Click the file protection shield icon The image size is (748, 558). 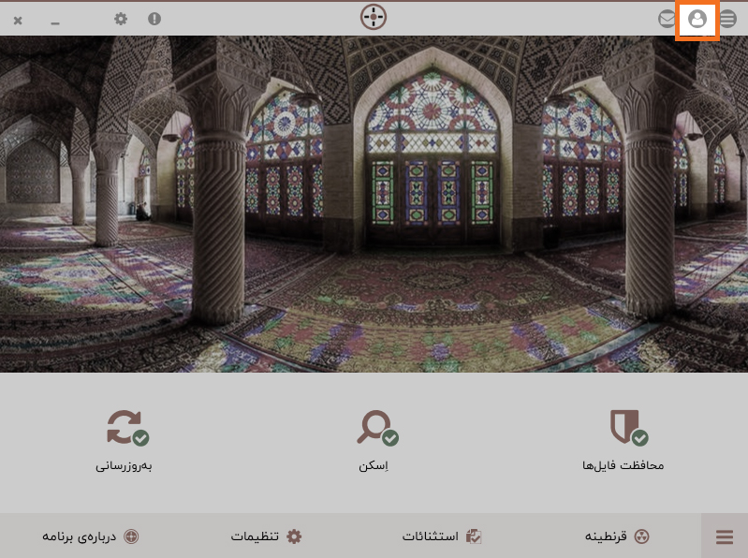(x=628, y=427)
